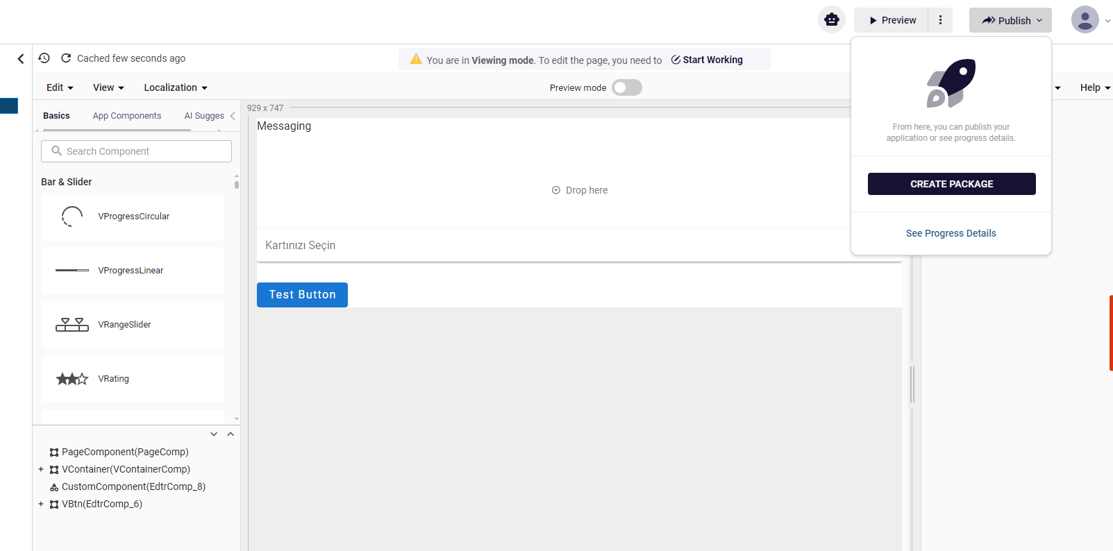Select the VProgressCircular component

pos(133,217)
